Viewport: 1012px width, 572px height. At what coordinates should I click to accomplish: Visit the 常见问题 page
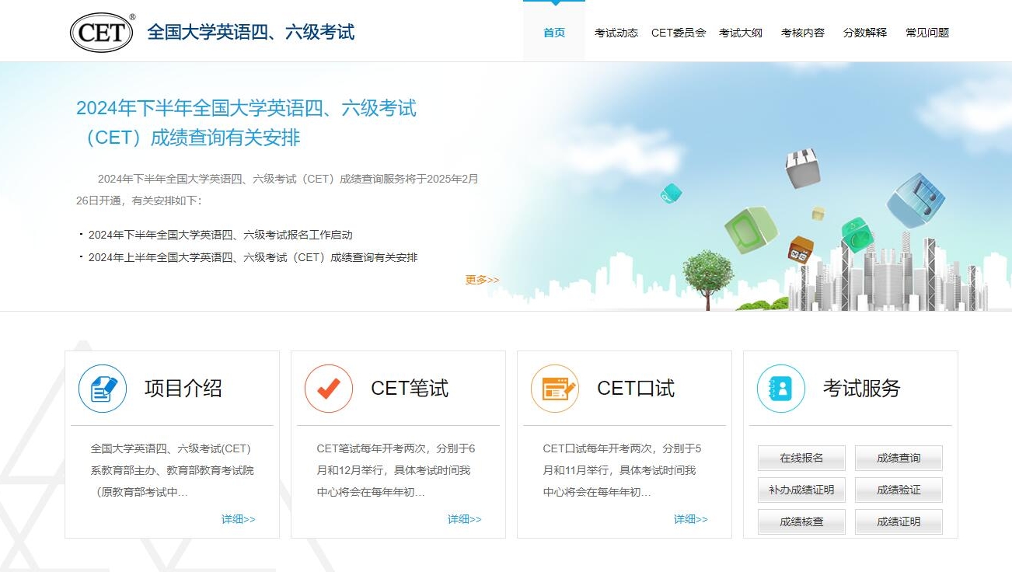point(927,33)
